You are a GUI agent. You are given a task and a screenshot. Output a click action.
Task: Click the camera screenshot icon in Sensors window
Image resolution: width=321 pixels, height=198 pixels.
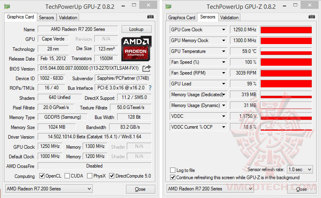coord(311,17)
